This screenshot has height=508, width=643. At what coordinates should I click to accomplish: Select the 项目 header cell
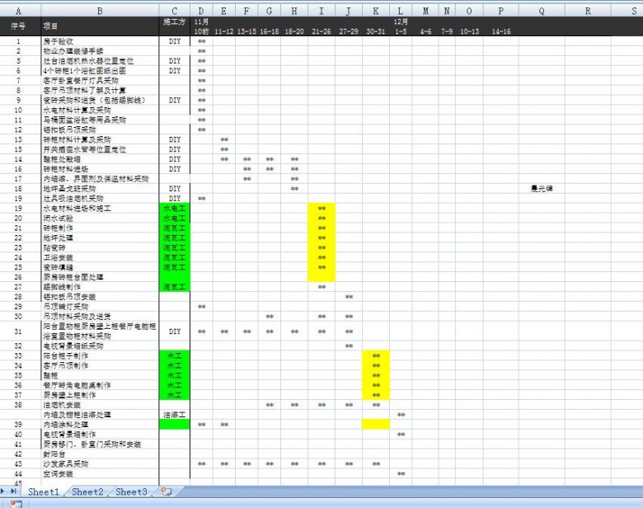pyautogui.click(x=99, y=26)
